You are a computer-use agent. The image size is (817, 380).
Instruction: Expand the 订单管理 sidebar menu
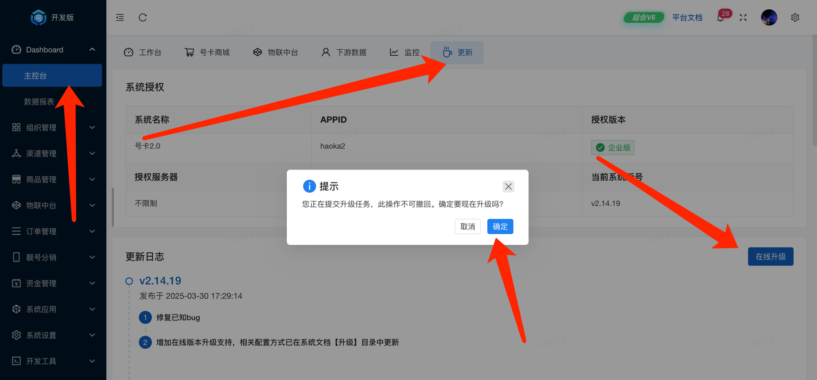[x=53, y=231]
